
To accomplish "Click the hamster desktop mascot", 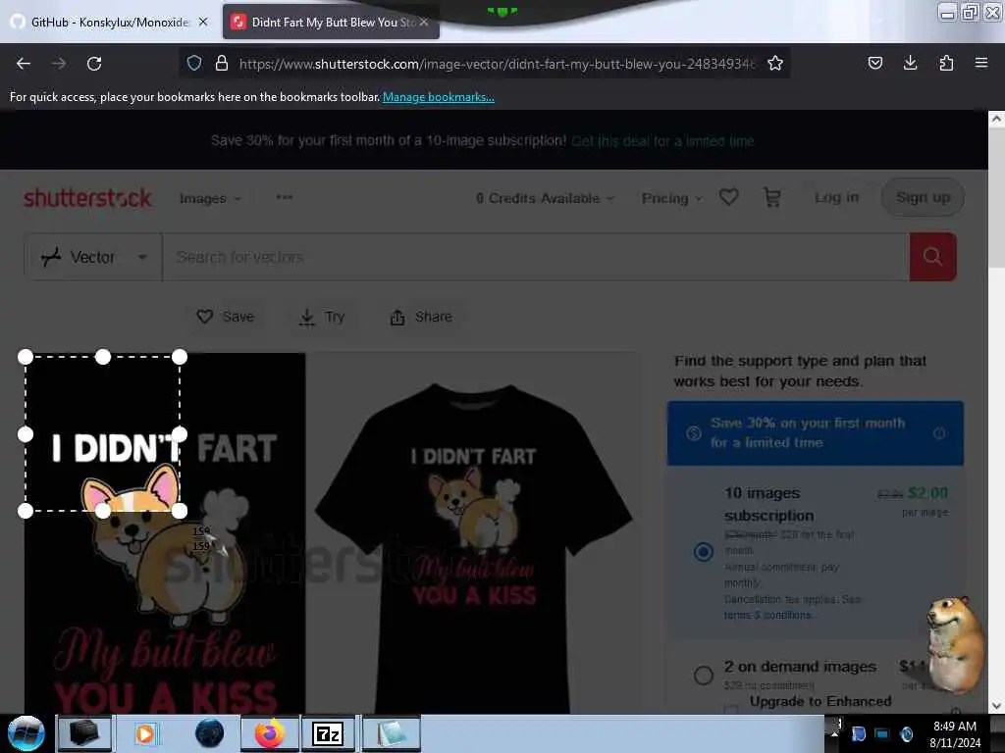I will (x=955, y=645).
